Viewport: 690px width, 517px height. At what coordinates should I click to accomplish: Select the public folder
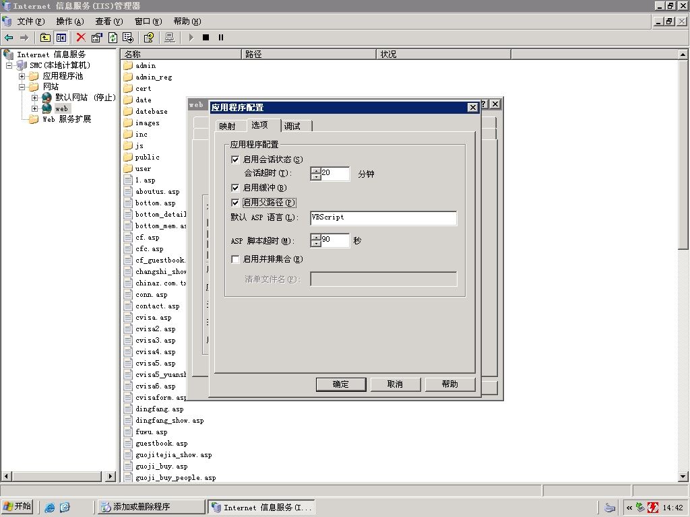[x=147, y=157]
